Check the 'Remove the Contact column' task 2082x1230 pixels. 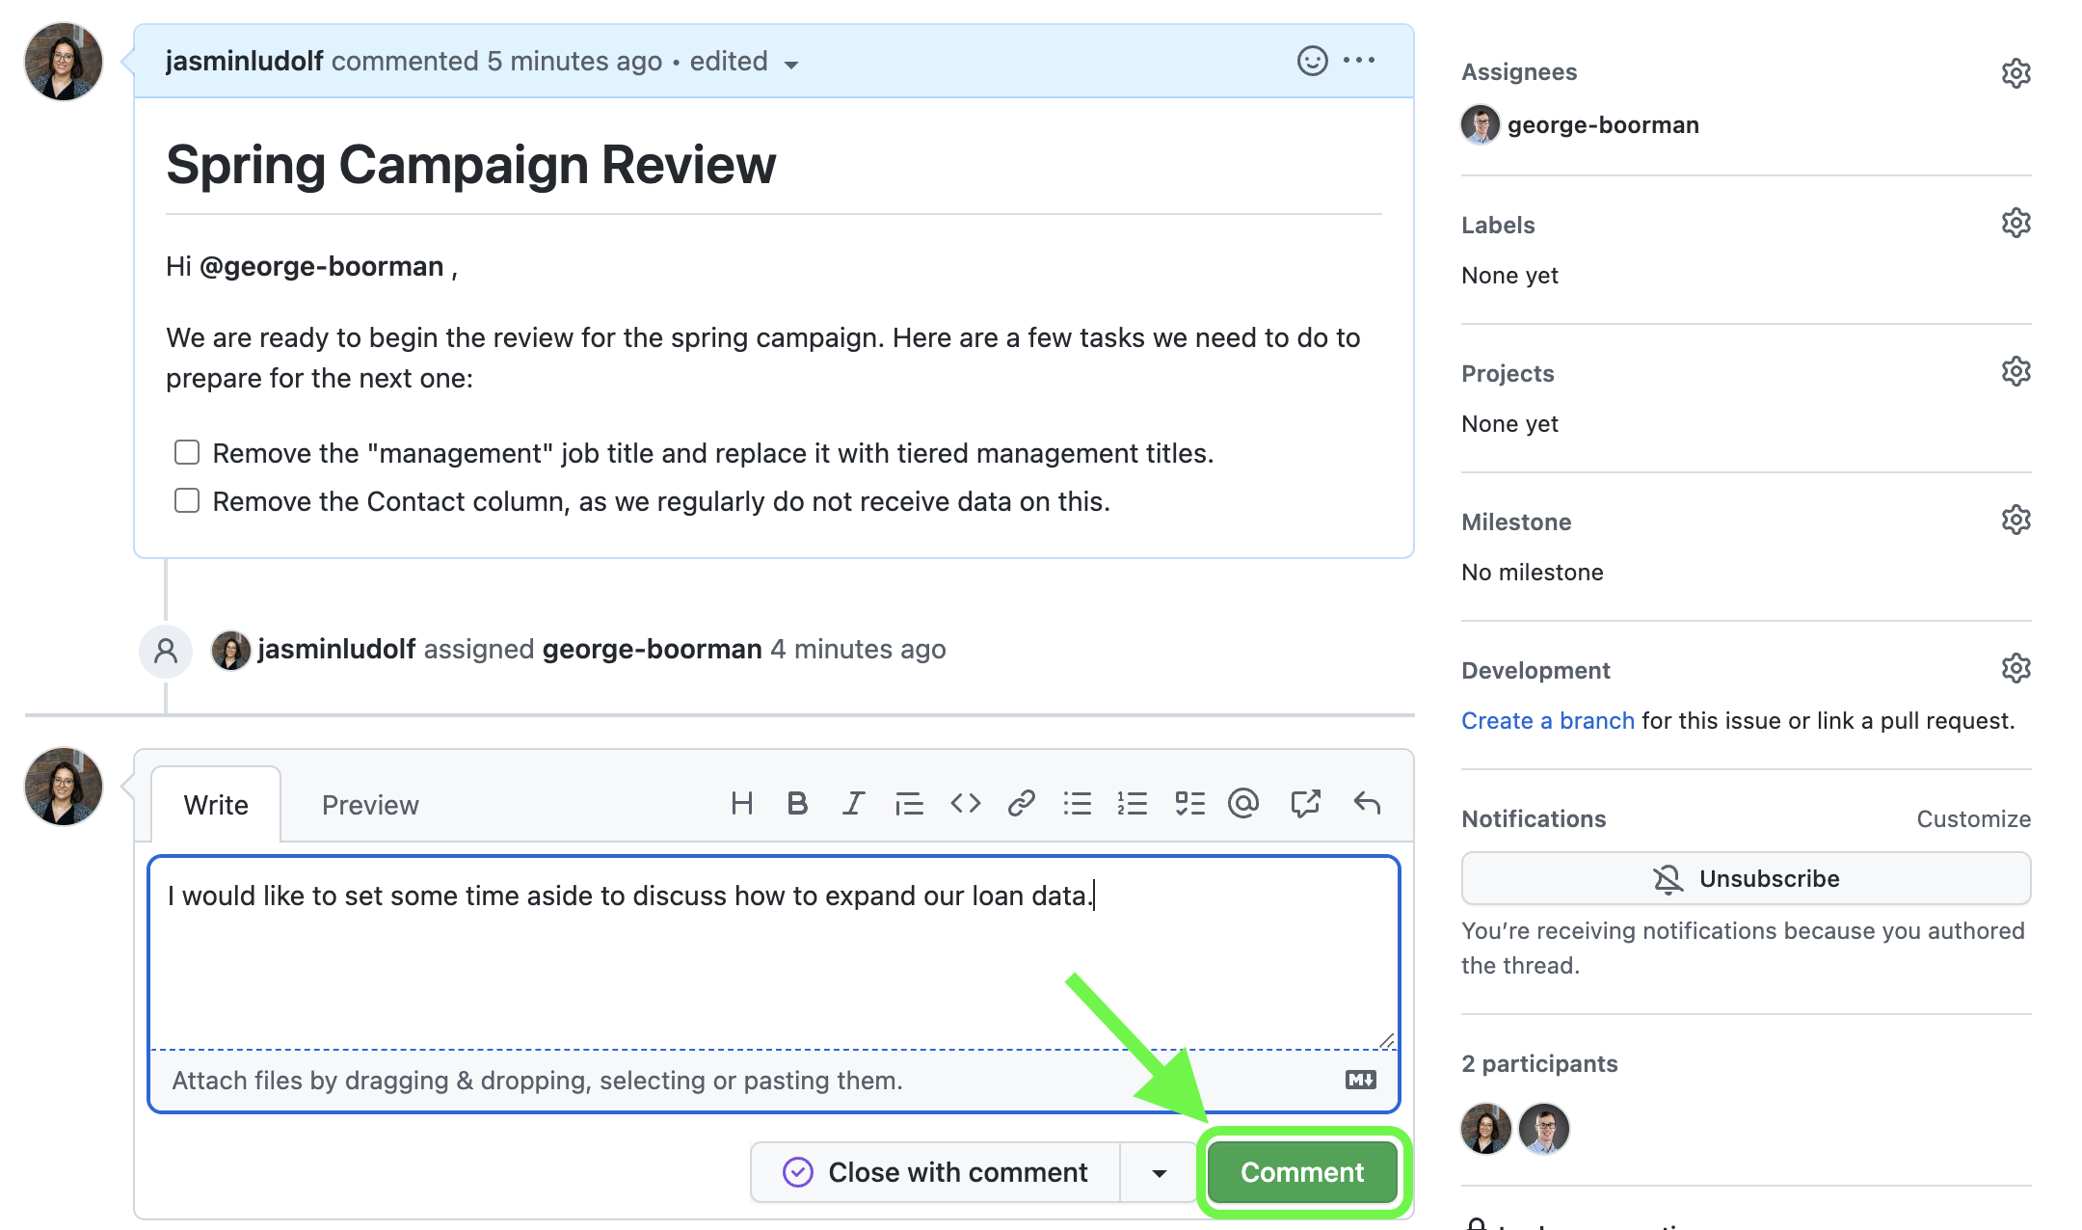[x=187, y=500]
